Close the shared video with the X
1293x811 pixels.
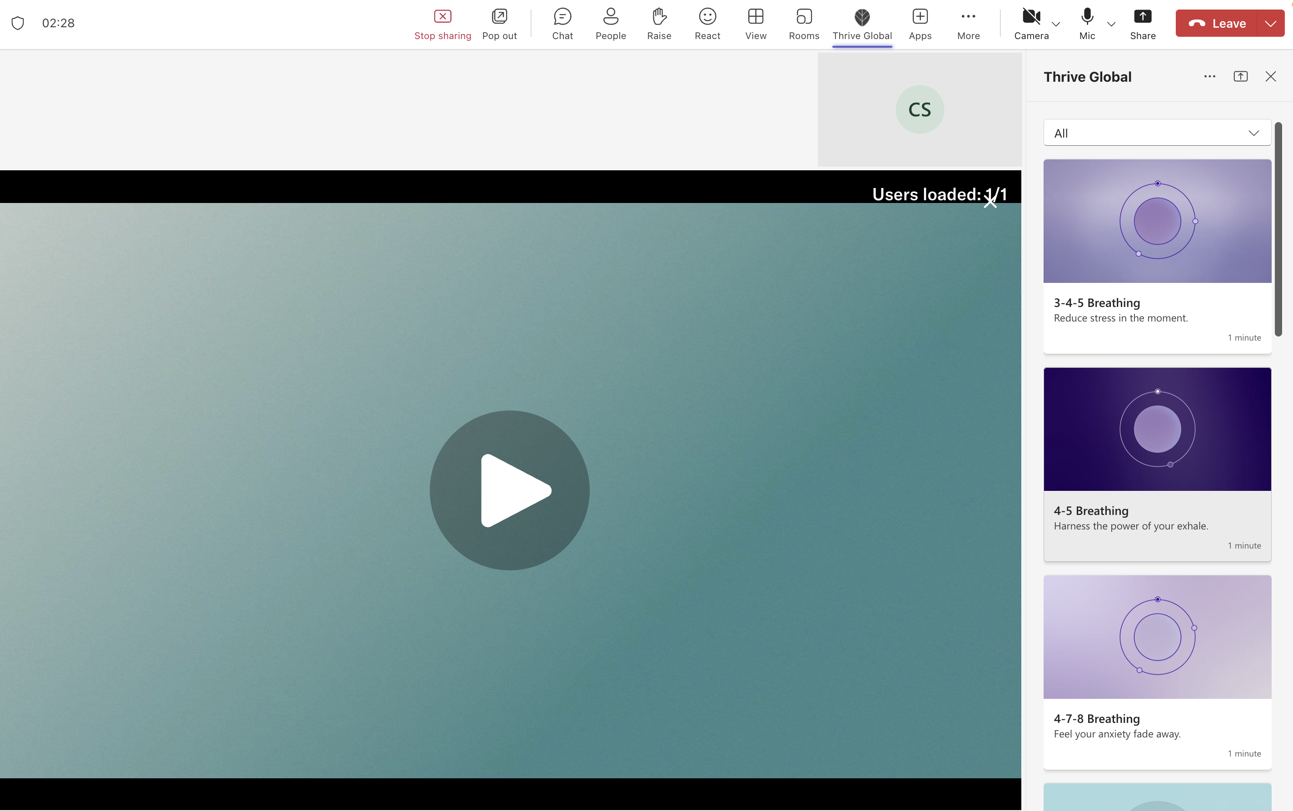pos(990,202)
